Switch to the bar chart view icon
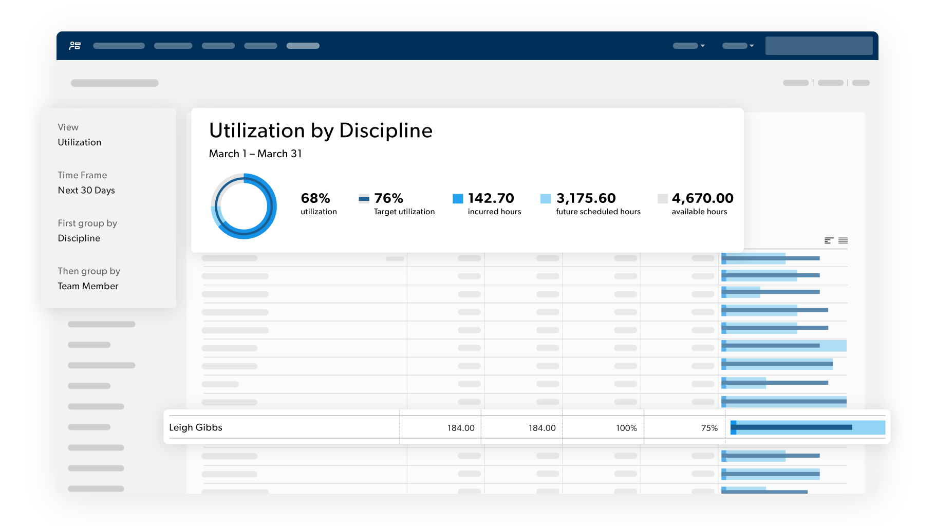The height and width of the screenshot is (526, 935). pyautogui.click(x=829, y=240)
